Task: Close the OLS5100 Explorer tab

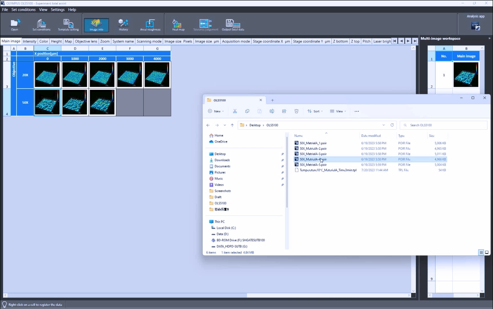Action: point(261,100)
